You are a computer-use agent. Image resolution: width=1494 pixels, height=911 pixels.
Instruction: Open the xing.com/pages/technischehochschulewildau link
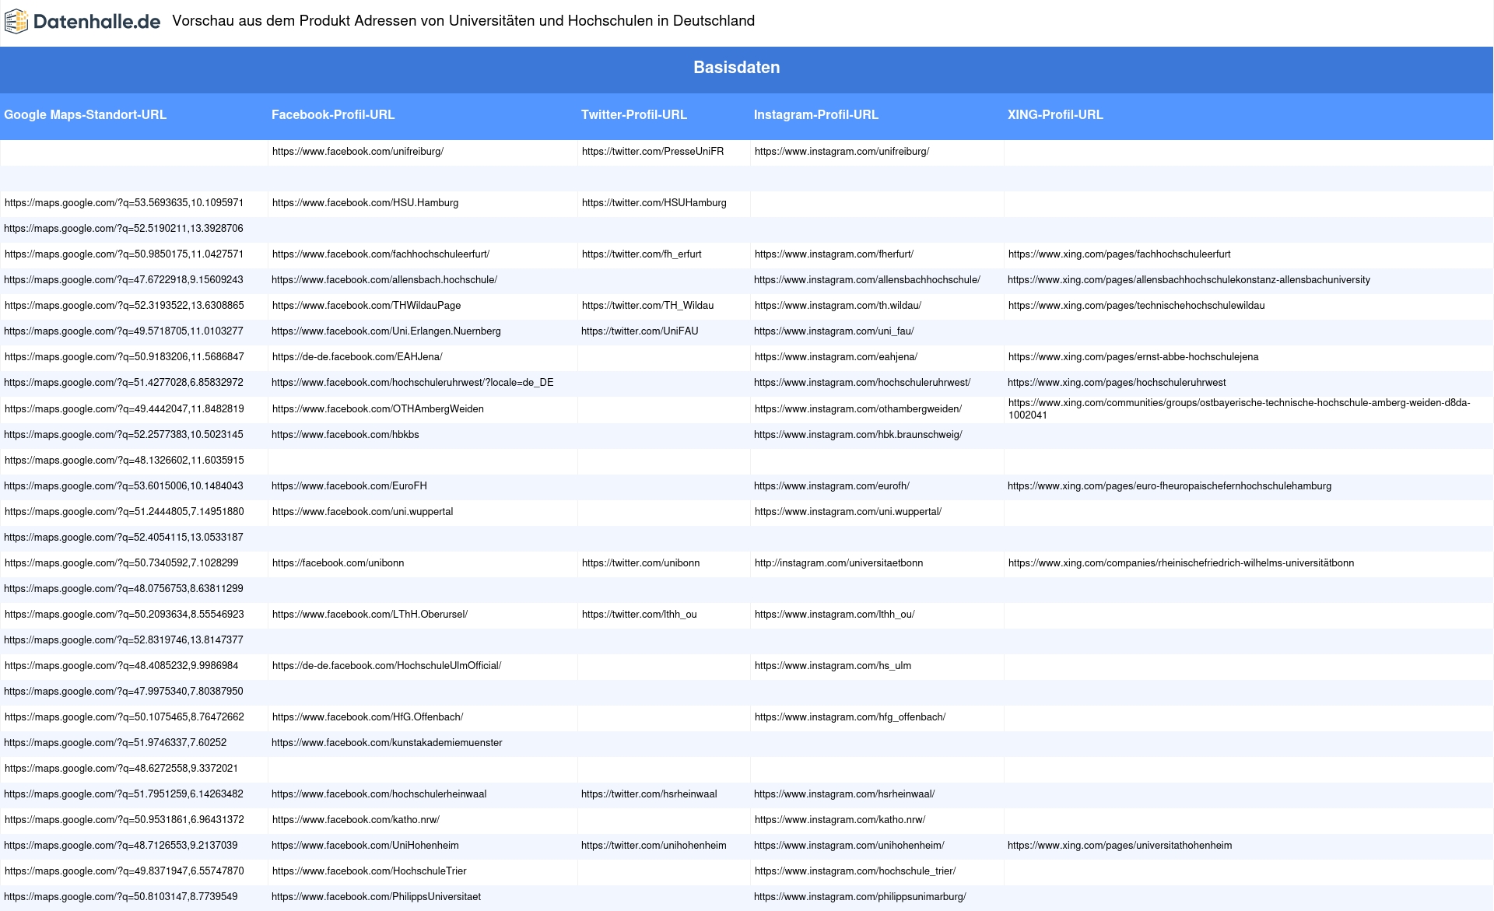tap(1137, 306)
